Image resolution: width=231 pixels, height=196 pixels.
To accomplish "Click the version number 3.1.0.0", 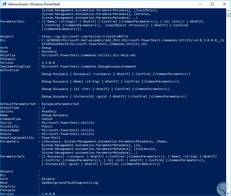I will click(48, 63).
